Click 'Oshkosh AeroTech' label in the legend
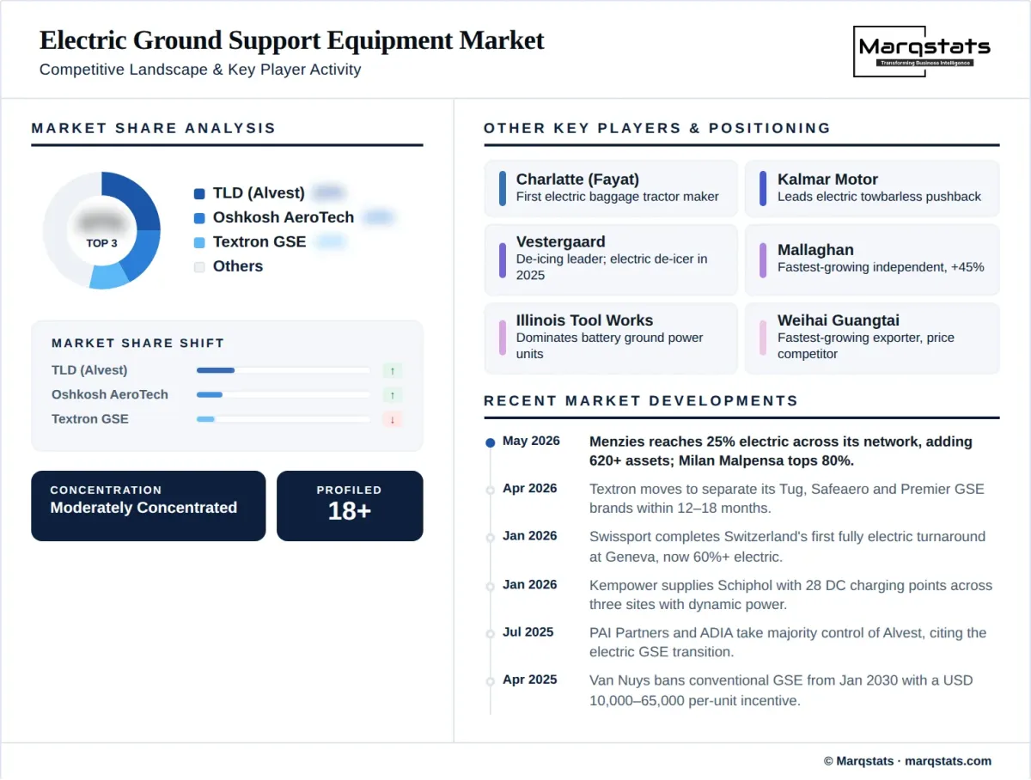Screen dimensions: 1031x780 pos(284,217)
